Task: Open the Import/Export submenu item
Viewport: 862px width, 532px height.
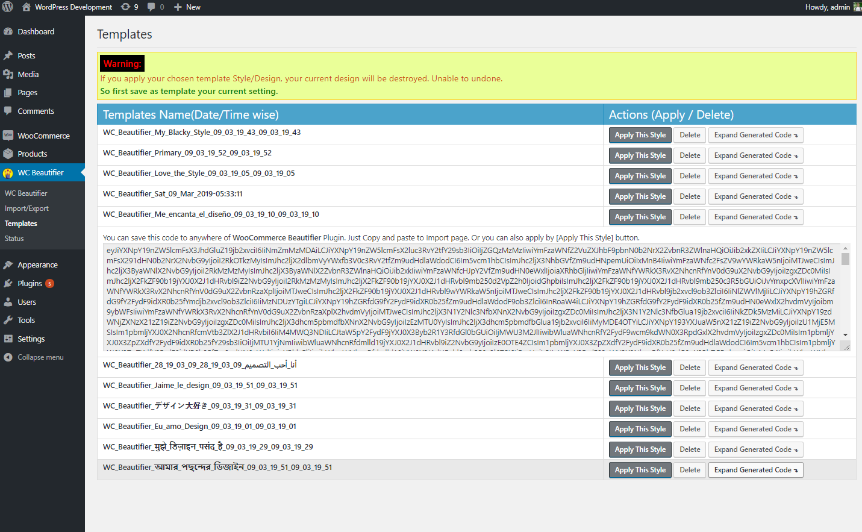Action: pyautogui.click(x=27, y=208)
